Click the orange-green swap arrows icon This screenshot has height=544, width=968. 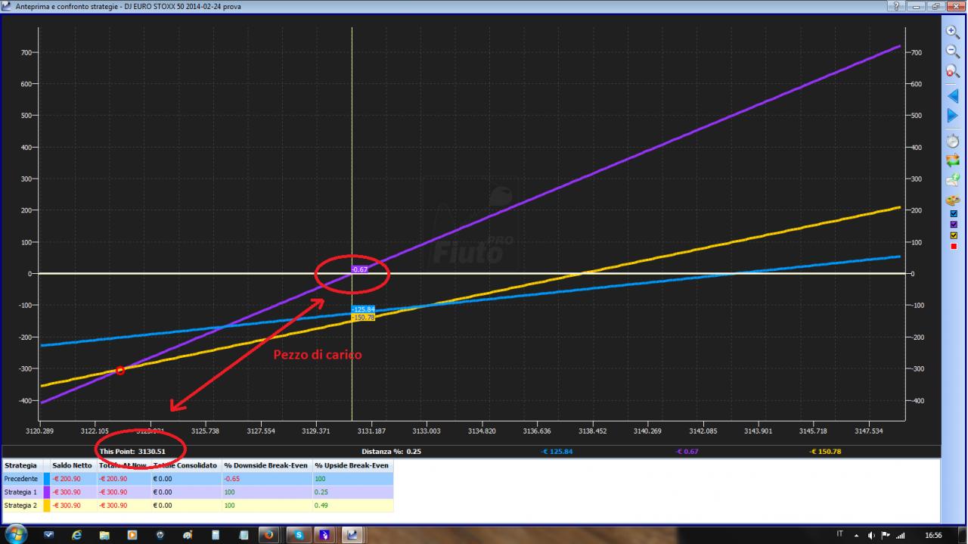[x=953, y=160]
